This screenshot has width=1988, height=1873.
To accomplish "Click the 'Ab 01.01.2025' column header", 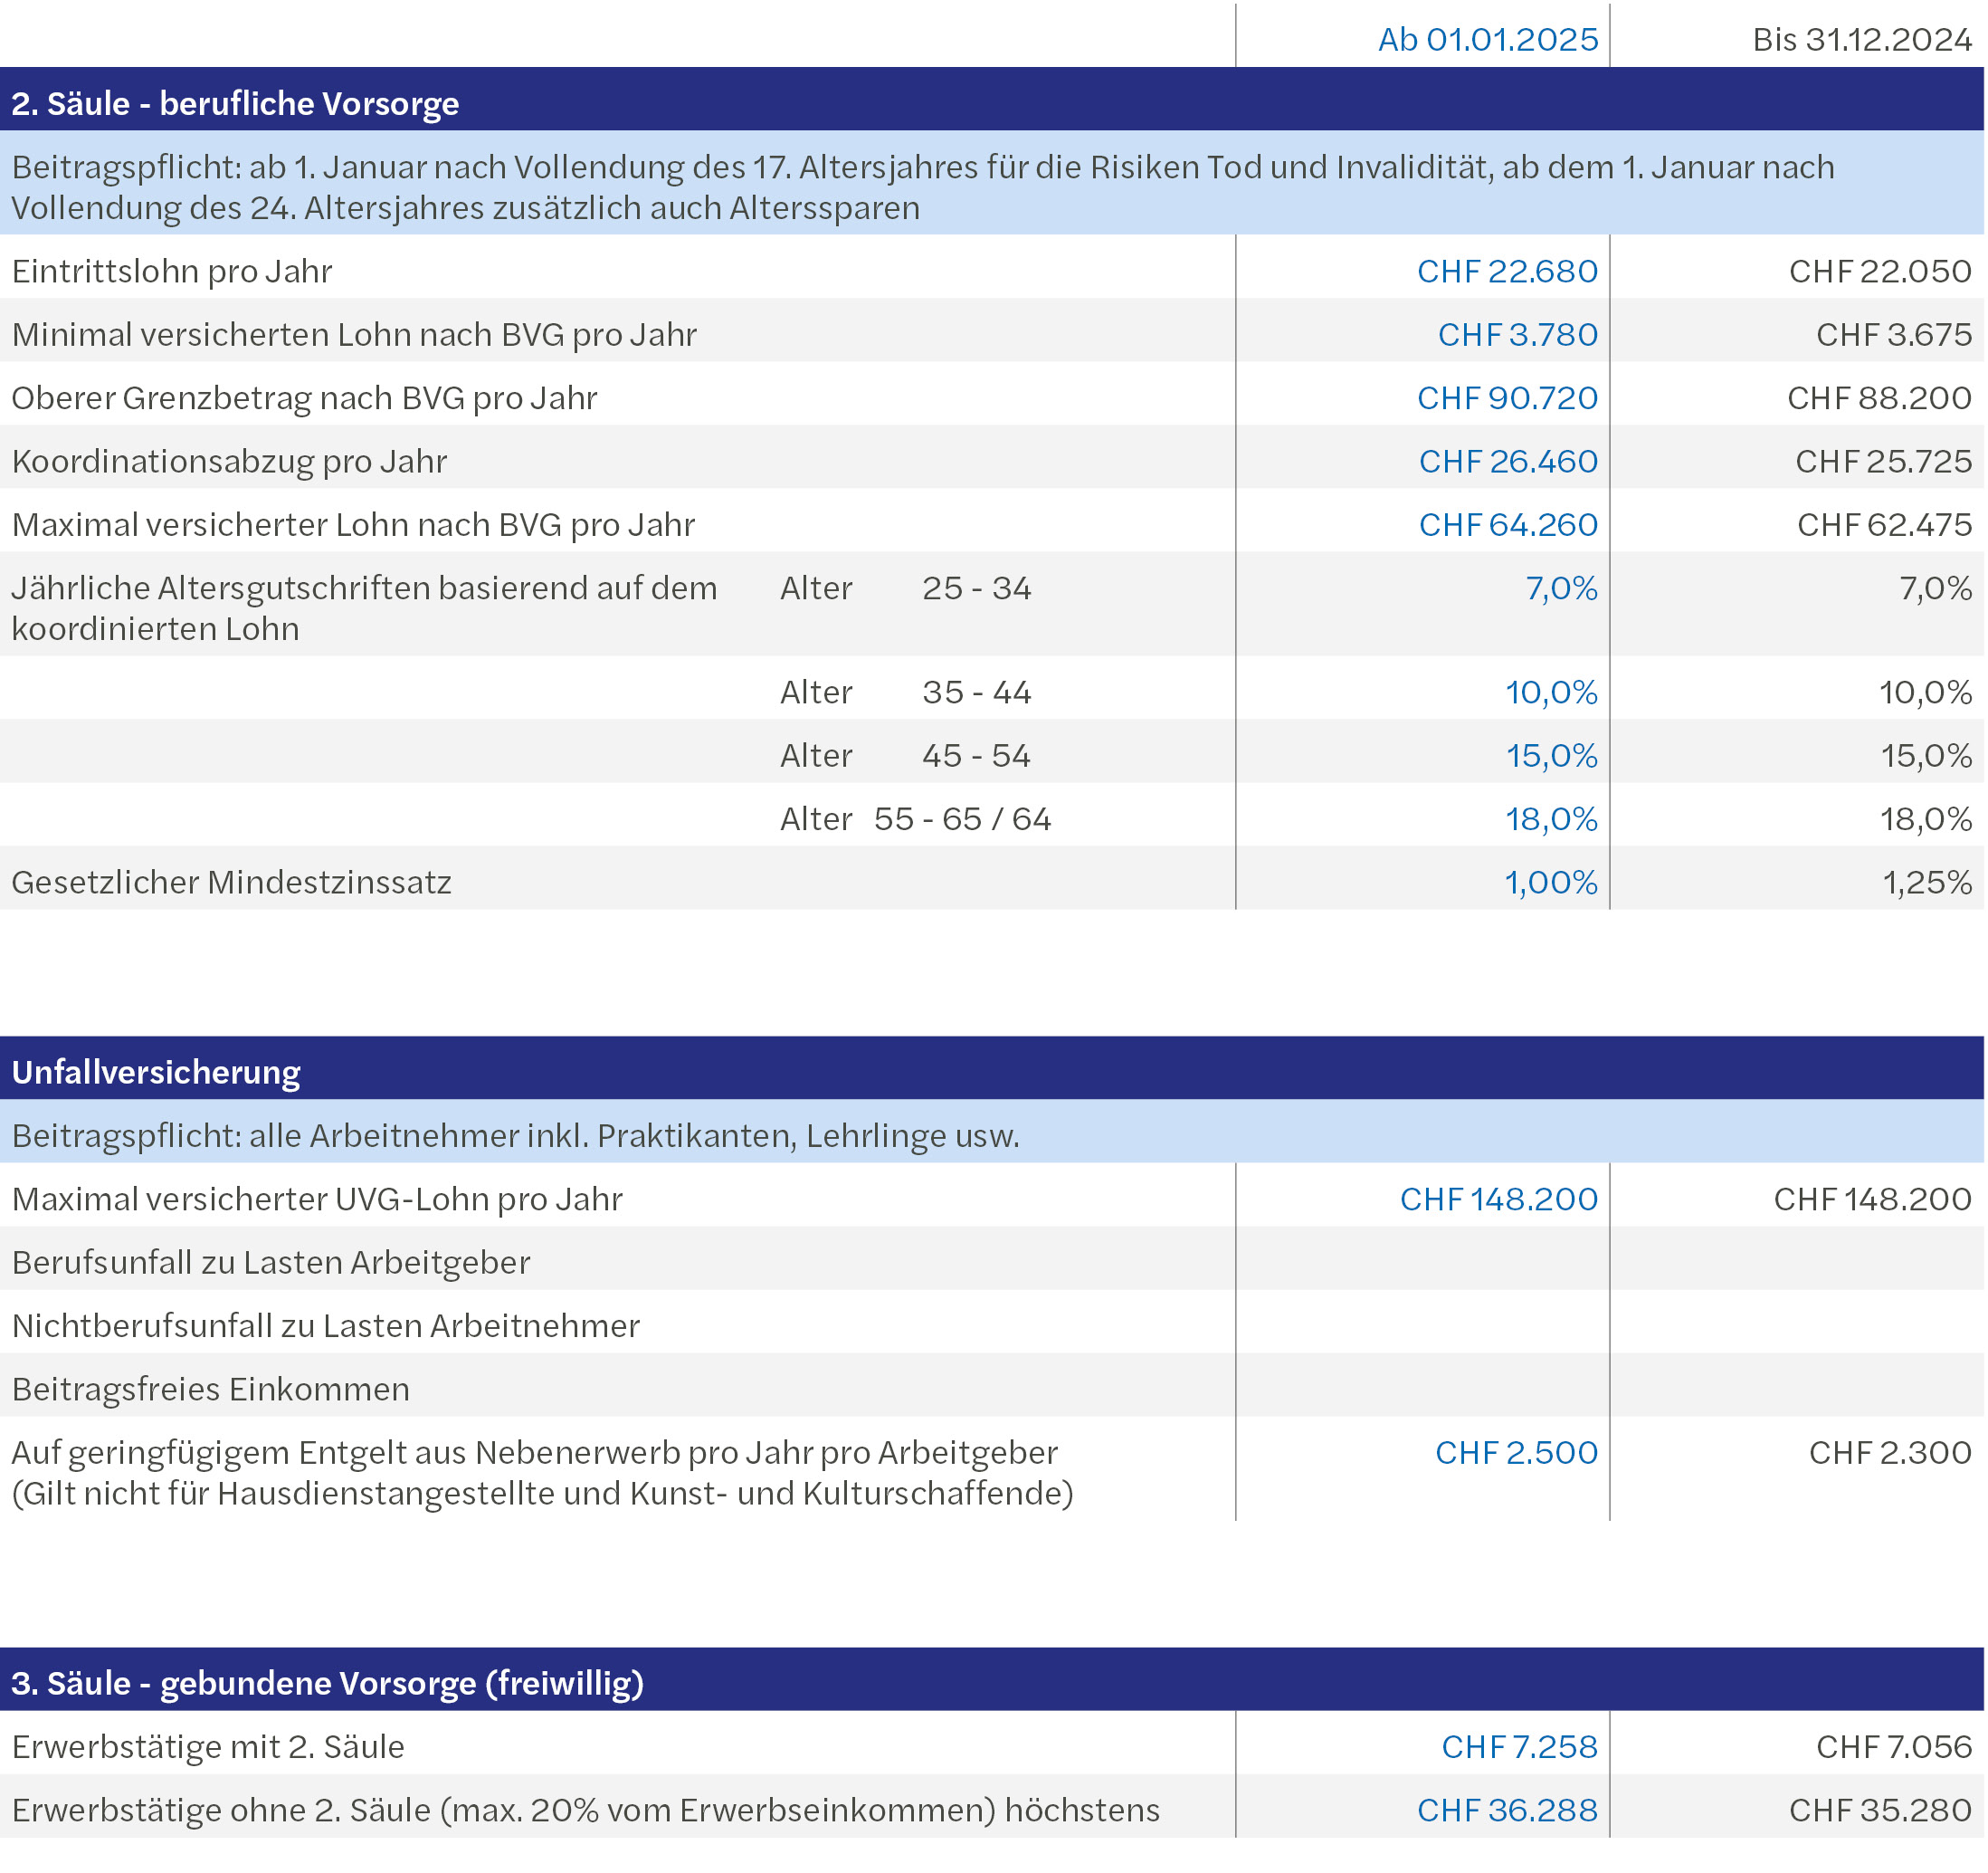I will click(x=1487, y=39).
